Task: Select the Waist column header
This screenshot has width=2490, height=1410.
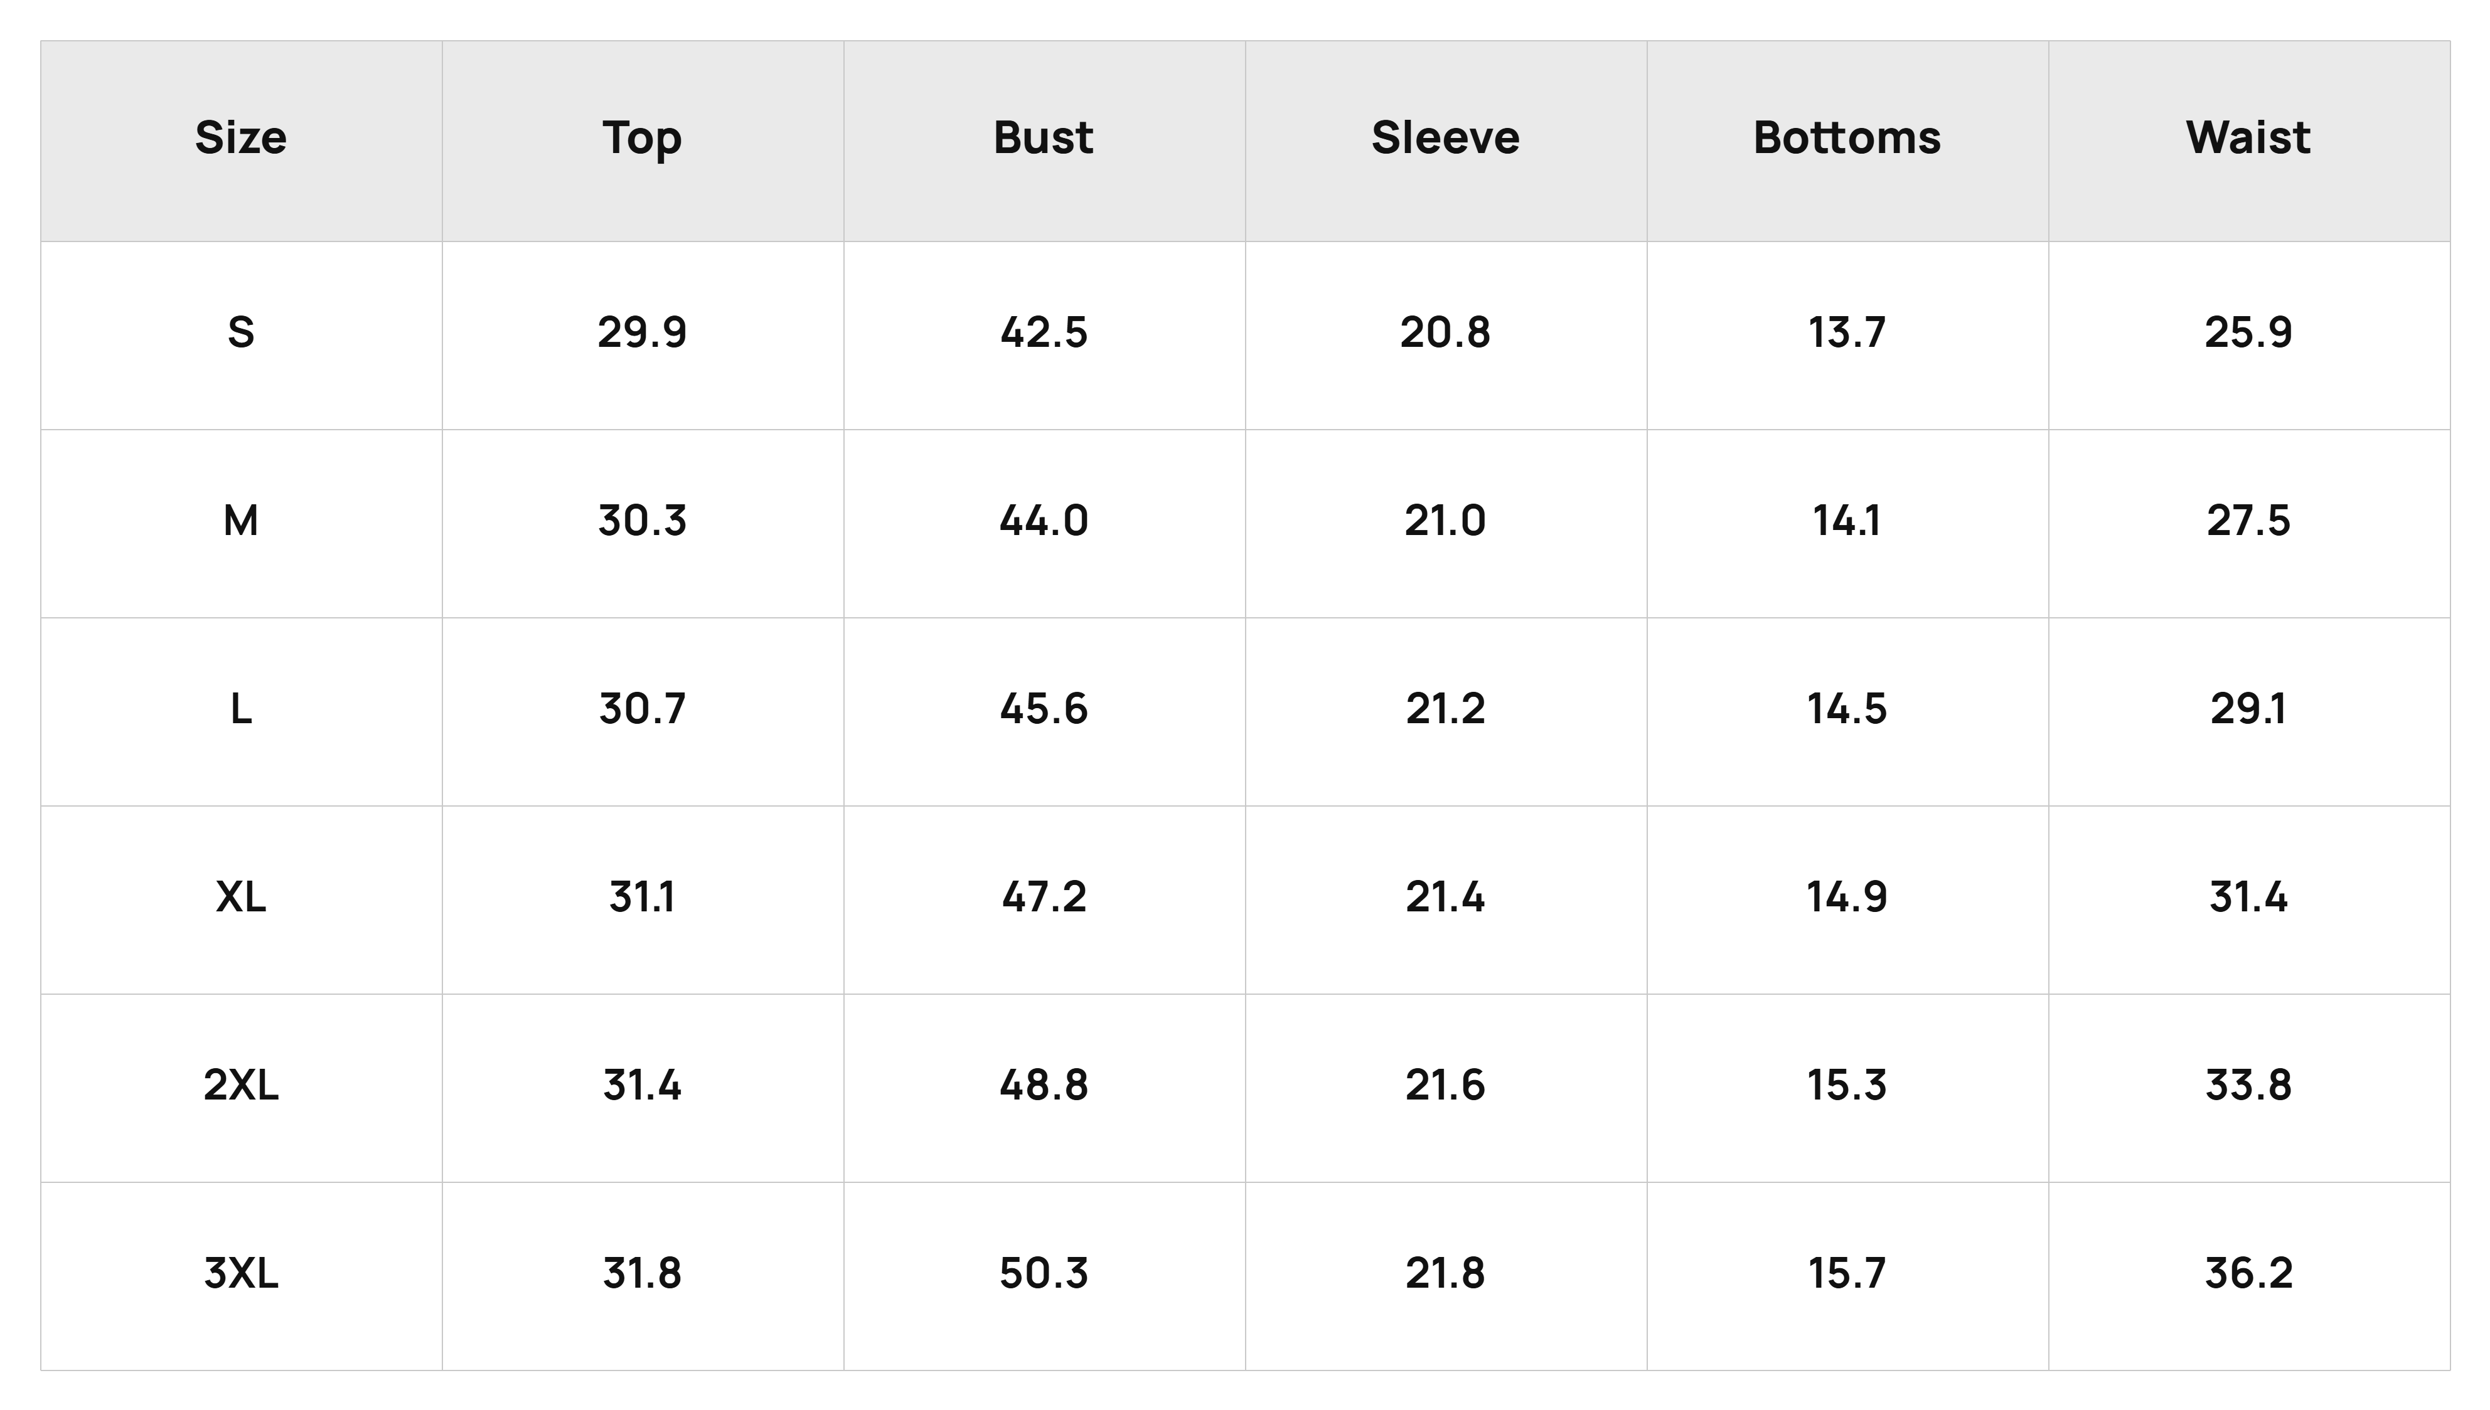Action: point(2248,137)
